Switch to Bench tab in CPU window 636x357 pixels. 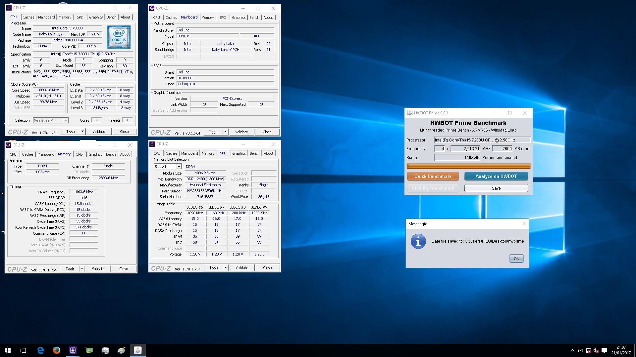coord(112,17)
